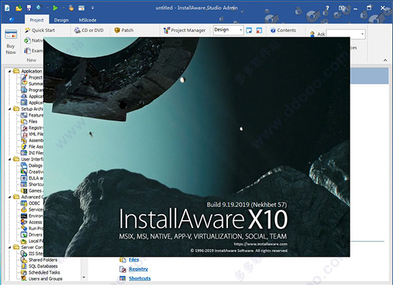Screen dimensions: 393x285
Task: Click the open project folder icon
Action: (18, 8)
